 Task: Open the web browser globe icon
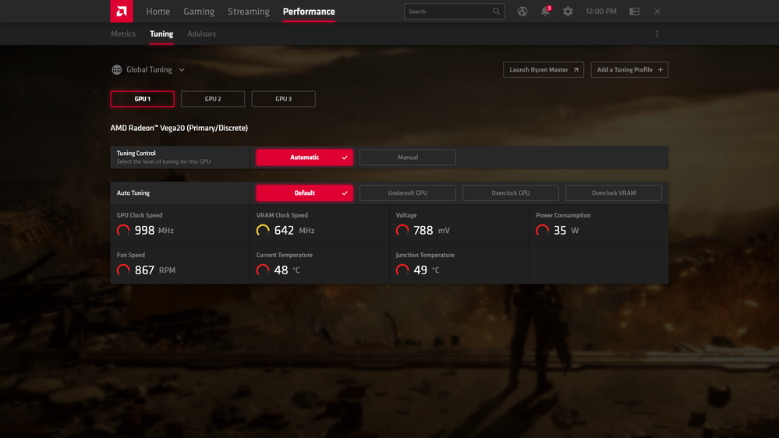pyautogui.click(x=522, y=12)
